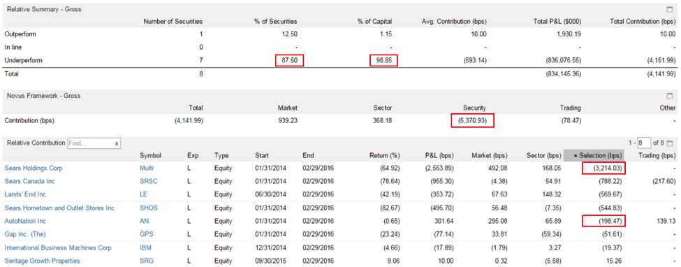Open the AutoNation Inc link
The image size is (681, 267).
click(x=24, y=221)
